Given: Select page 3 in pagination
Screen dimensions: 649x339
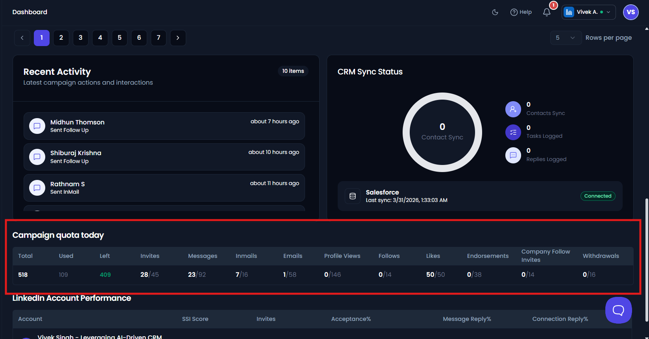Looking at the screenshot, I should pyautogui.click(x=81, y=38).
